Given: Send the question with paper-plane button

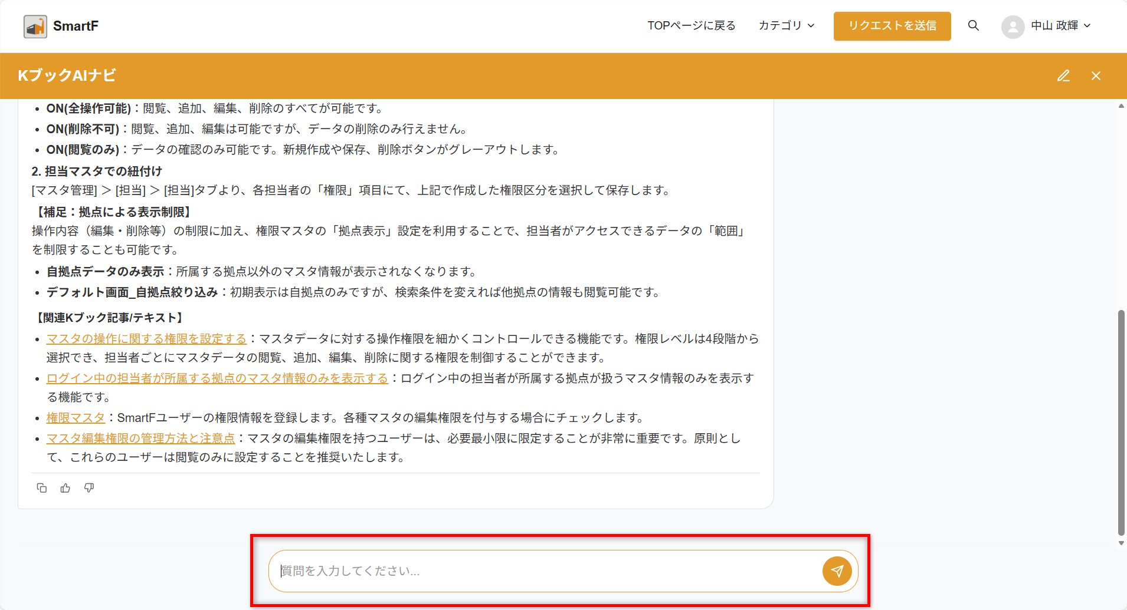Looking at the screenshot, I should pyautogui.click(x=837, y=571).
